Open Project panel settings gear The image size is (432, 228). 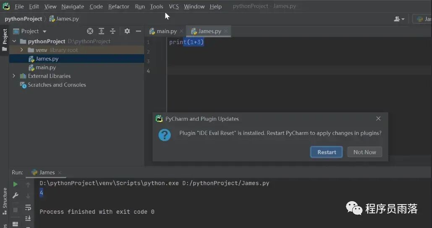(x=127, y=31)
